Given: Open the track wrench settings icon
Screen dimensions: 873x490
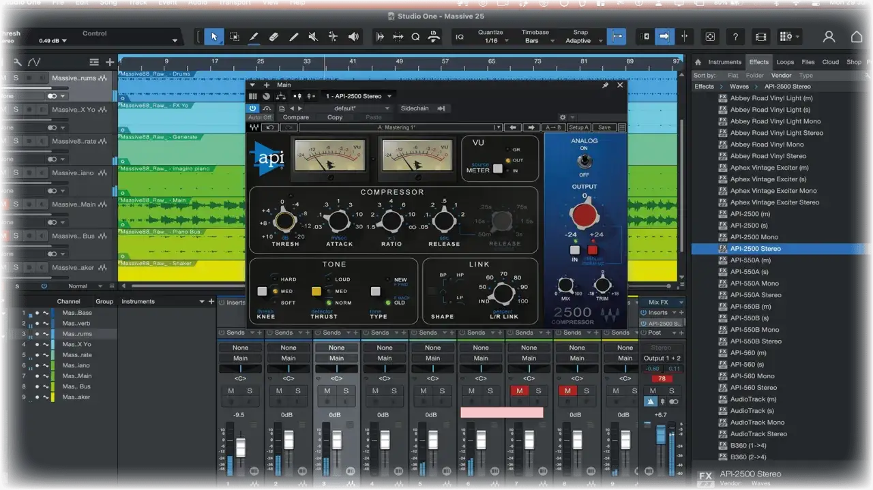Looking at the screenshot, I should (x=18, y=62).
